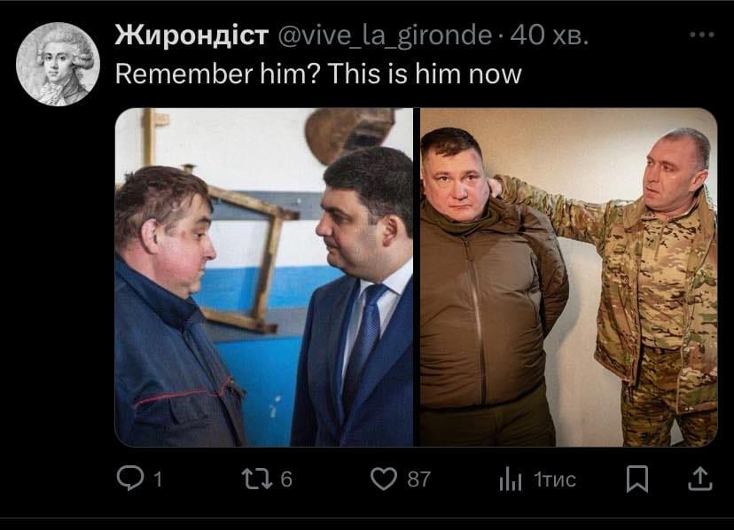Screen dimensions: 734x530
Task: Click the 1тис views count
Action: [555, 479]
